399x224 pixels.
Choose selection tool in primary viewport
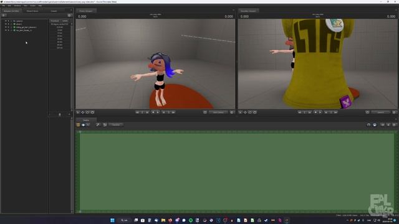[x=78, y=112]
